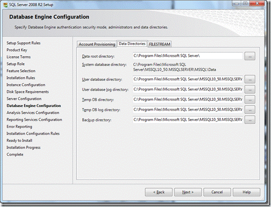Browse for the Backup directory
The image size is (271, 207).
[250, 120]
